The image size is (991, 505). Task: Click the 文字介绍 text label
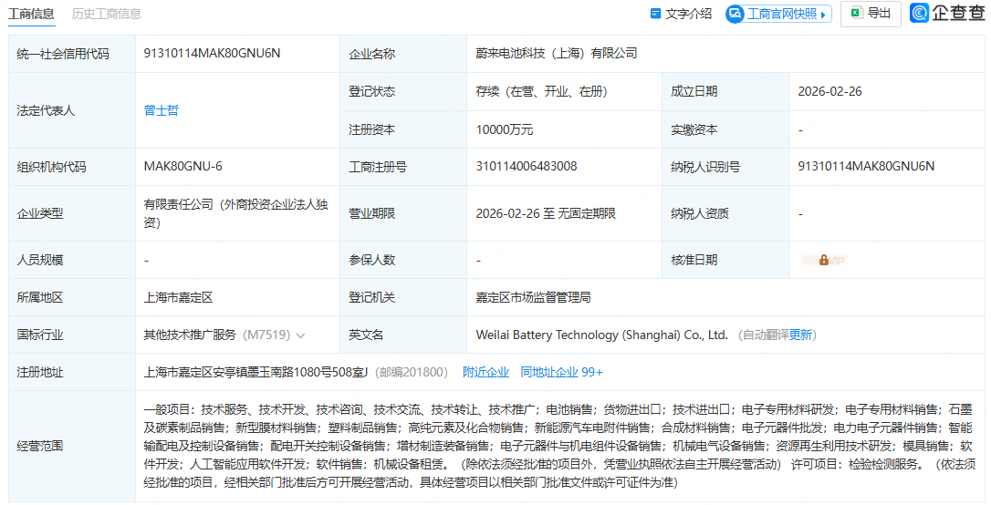(x=688, y=14)
